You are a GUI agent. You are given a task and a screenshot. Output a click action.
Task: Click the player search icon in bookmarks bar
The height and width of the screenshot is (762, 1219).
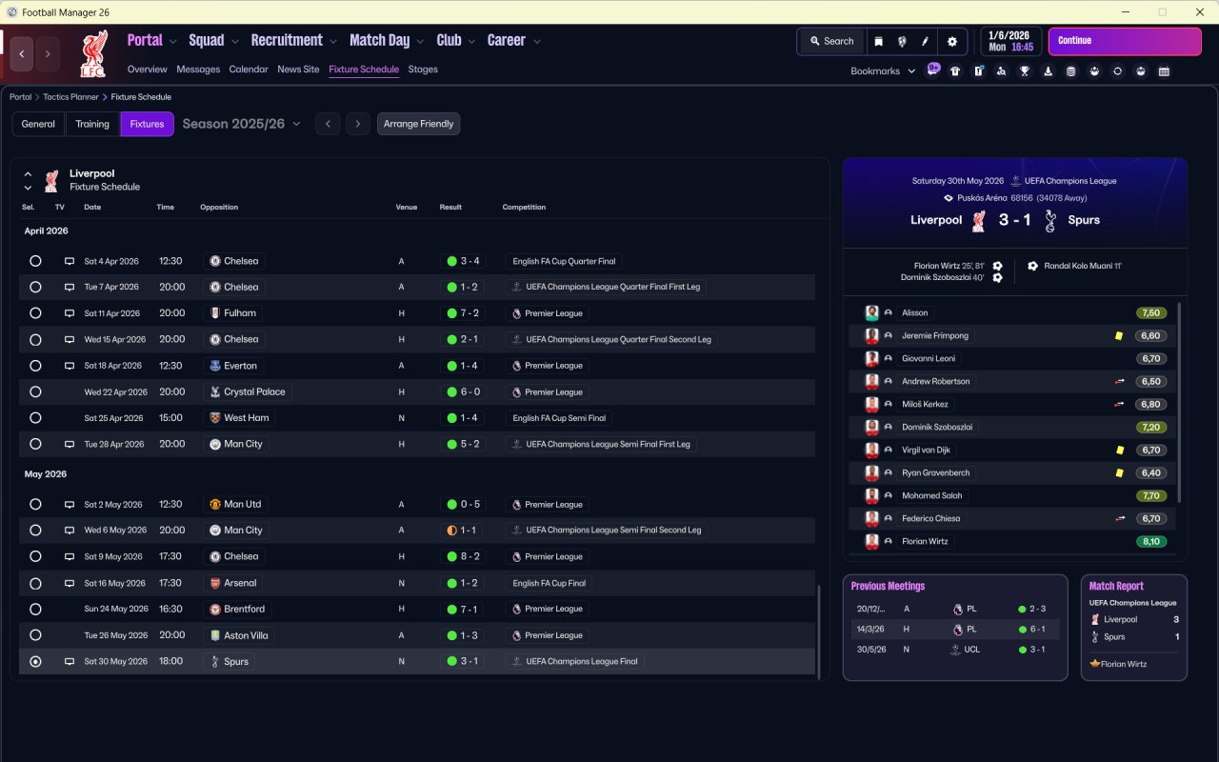[x=1002, y=71]
